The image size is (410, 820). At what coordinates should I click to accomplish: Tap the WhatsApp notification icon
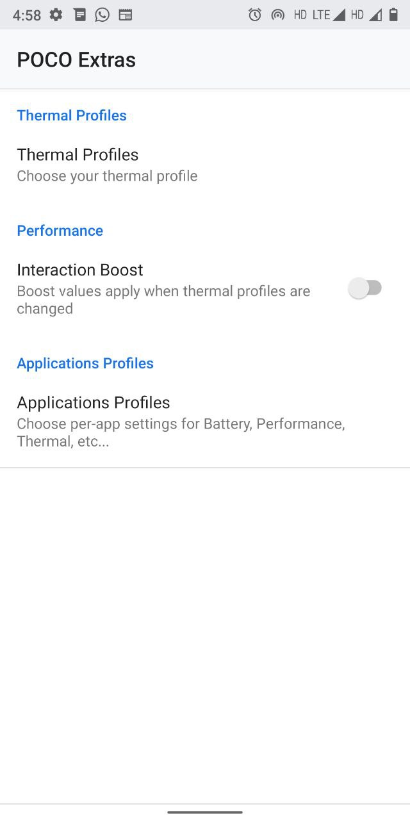pyautogui.click(x=102, y=15)
